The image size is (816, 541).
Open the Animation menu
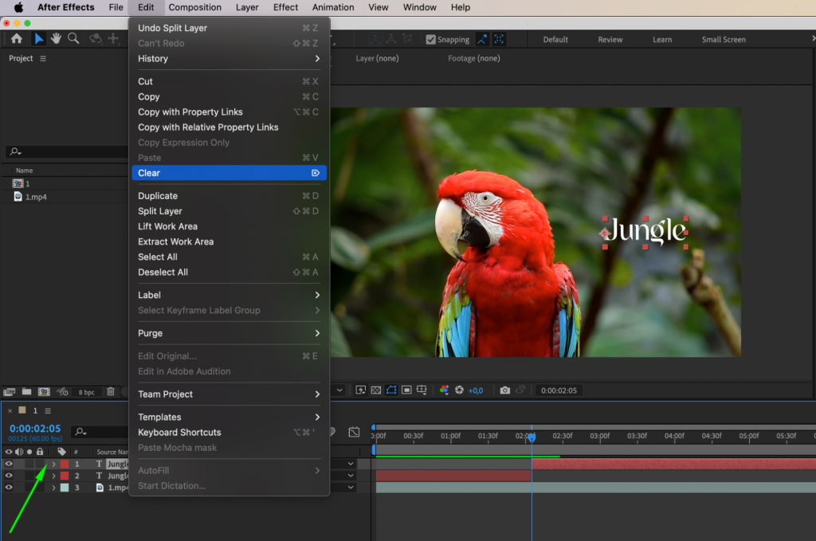(332, 7)
